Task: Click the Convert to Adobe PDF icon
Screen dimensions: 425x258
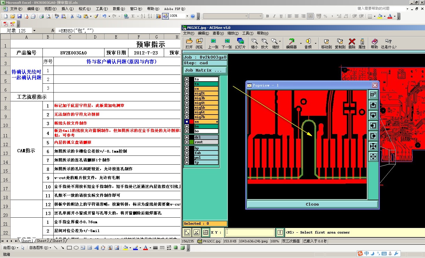Action: pyautogui.click(x=6, y=24)
